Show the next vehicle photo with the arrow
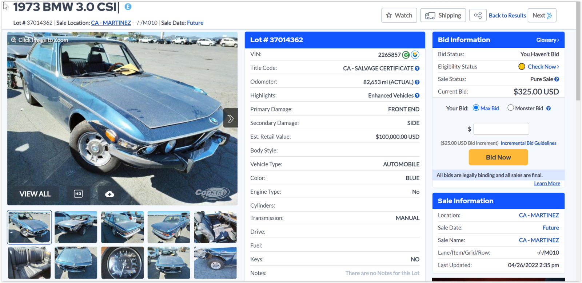Screen dimensions: 582x283 point(231,118)
